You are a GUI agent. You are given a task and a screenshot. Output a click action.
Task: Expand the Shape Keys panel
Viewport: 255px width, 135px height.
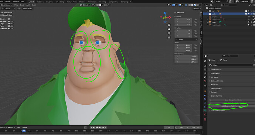pos(232,73)
